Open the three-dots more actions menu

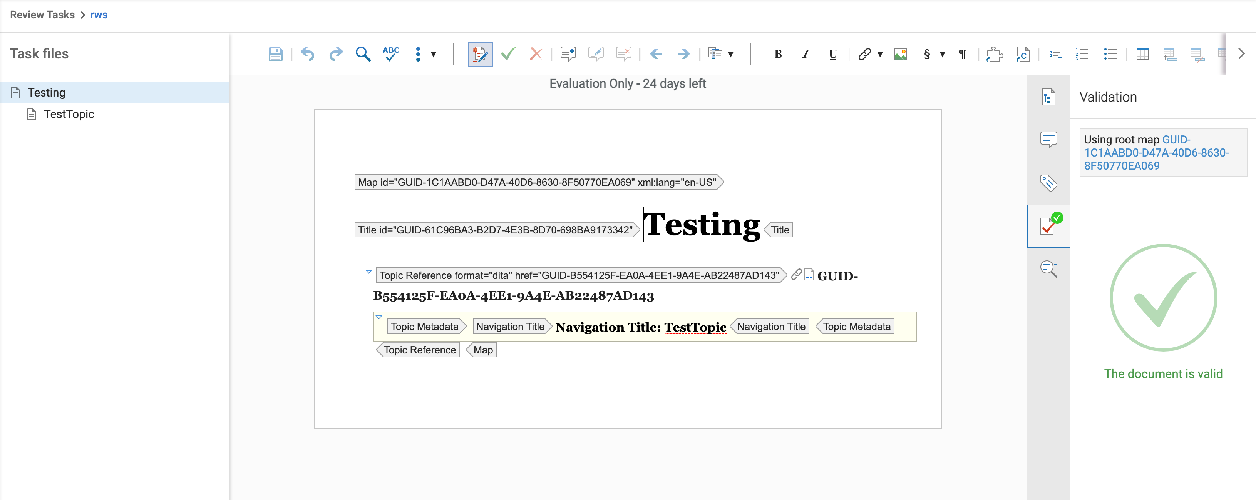418,54
